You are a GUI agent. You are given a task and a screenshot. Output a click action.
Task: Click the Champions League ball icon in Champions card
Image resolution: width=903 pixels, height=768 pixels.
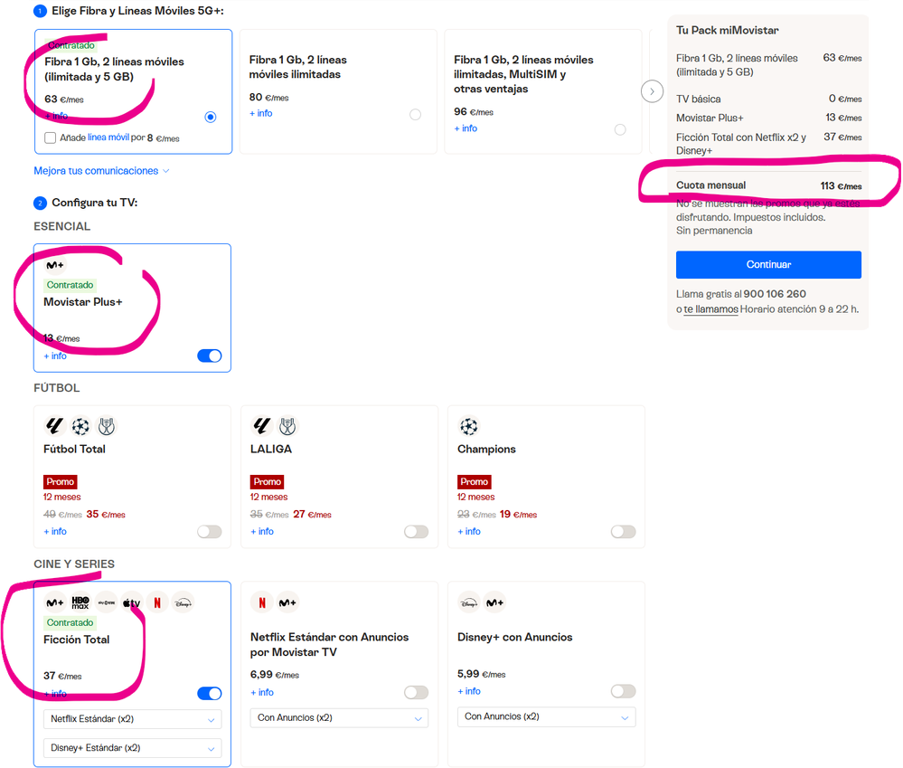(x=468, y=426)
